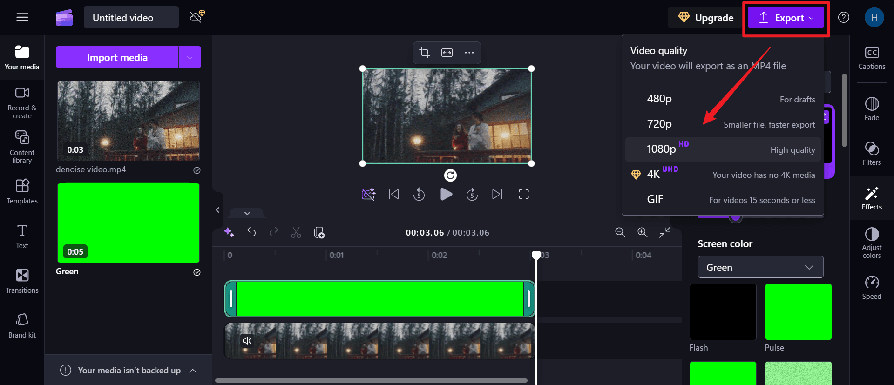Open the Record & create panel
This screenshot has width=894, height=385.
tap(22, 103)
